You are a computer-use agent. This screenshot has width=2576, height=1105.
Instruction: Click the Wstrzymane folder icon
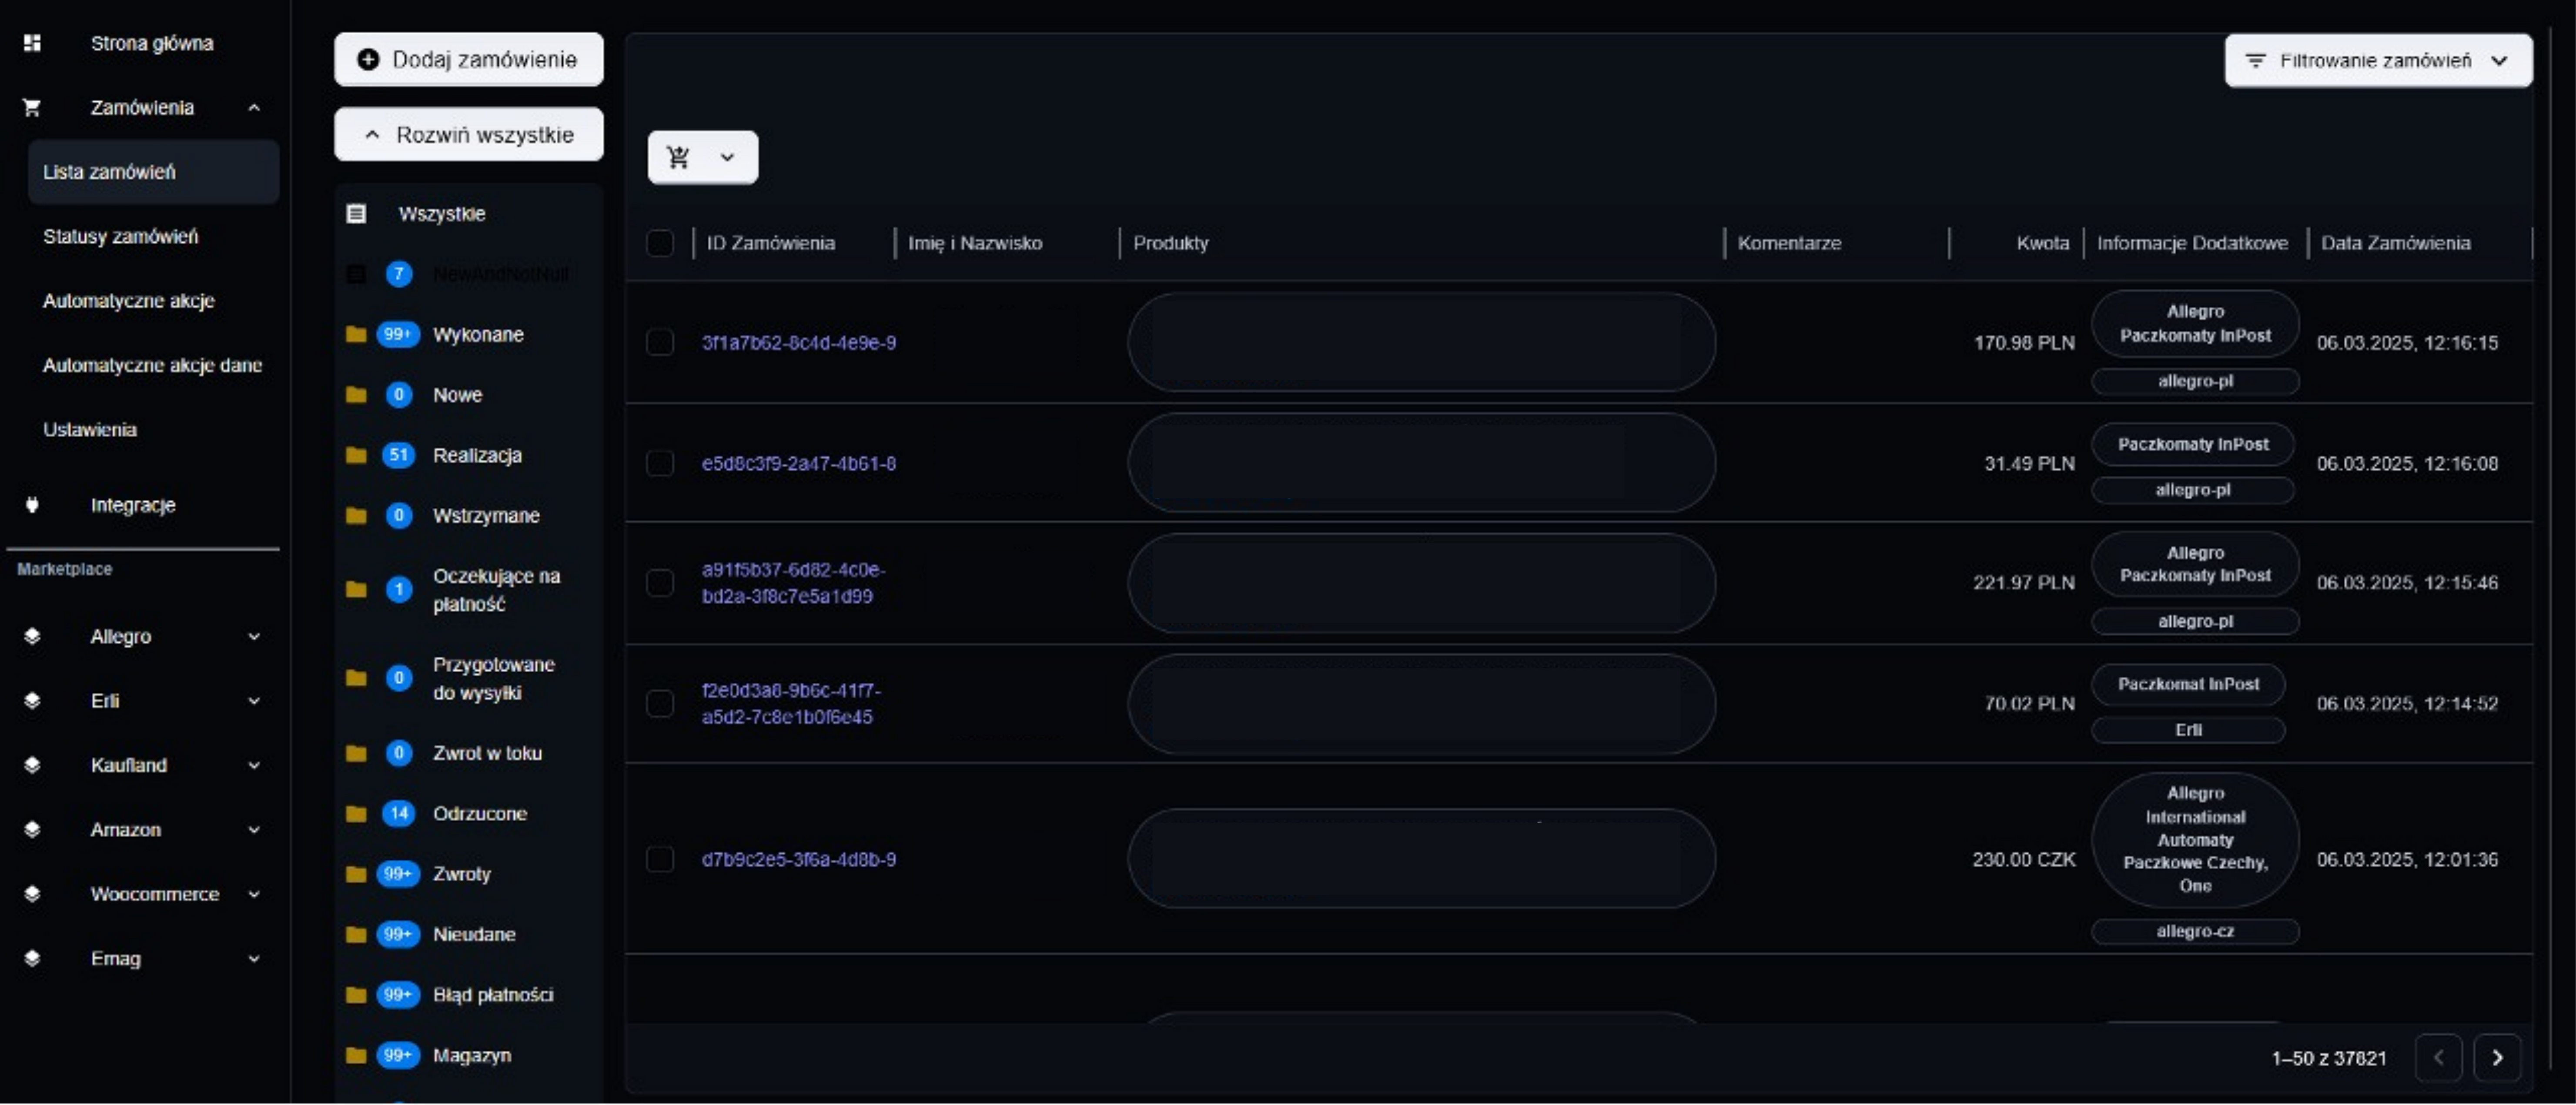[x=356, y=516]
